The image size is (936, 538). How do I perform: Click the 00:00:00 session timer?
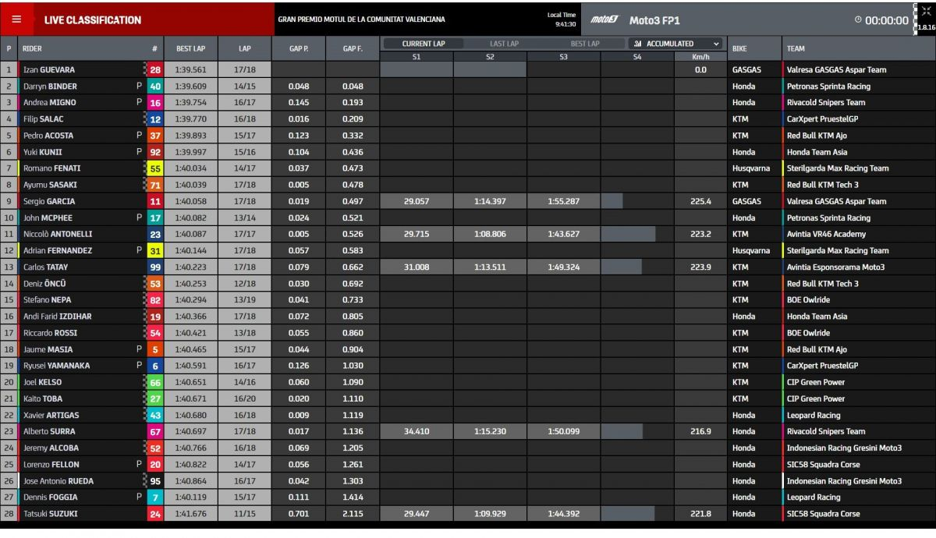887,20
